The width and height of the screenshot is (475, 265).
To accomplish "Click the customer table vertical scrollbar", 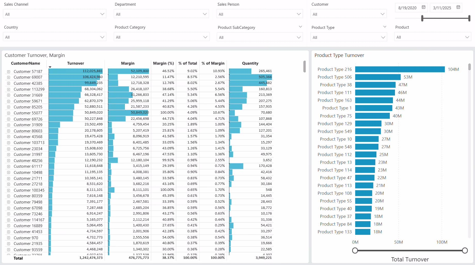I will (305, 66).
